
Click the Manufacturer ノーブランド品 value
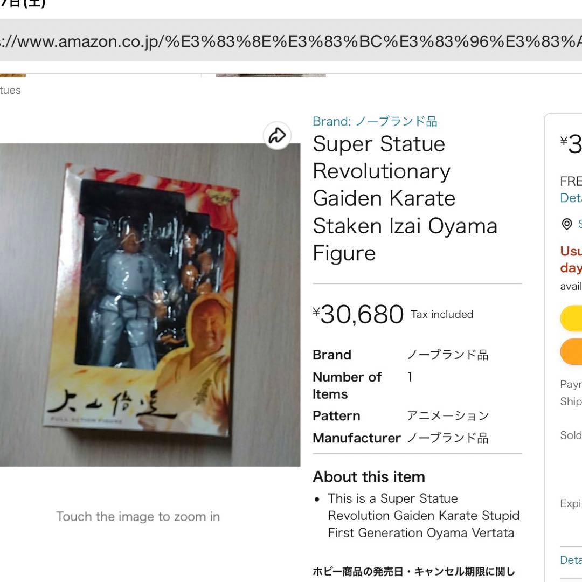448,438
